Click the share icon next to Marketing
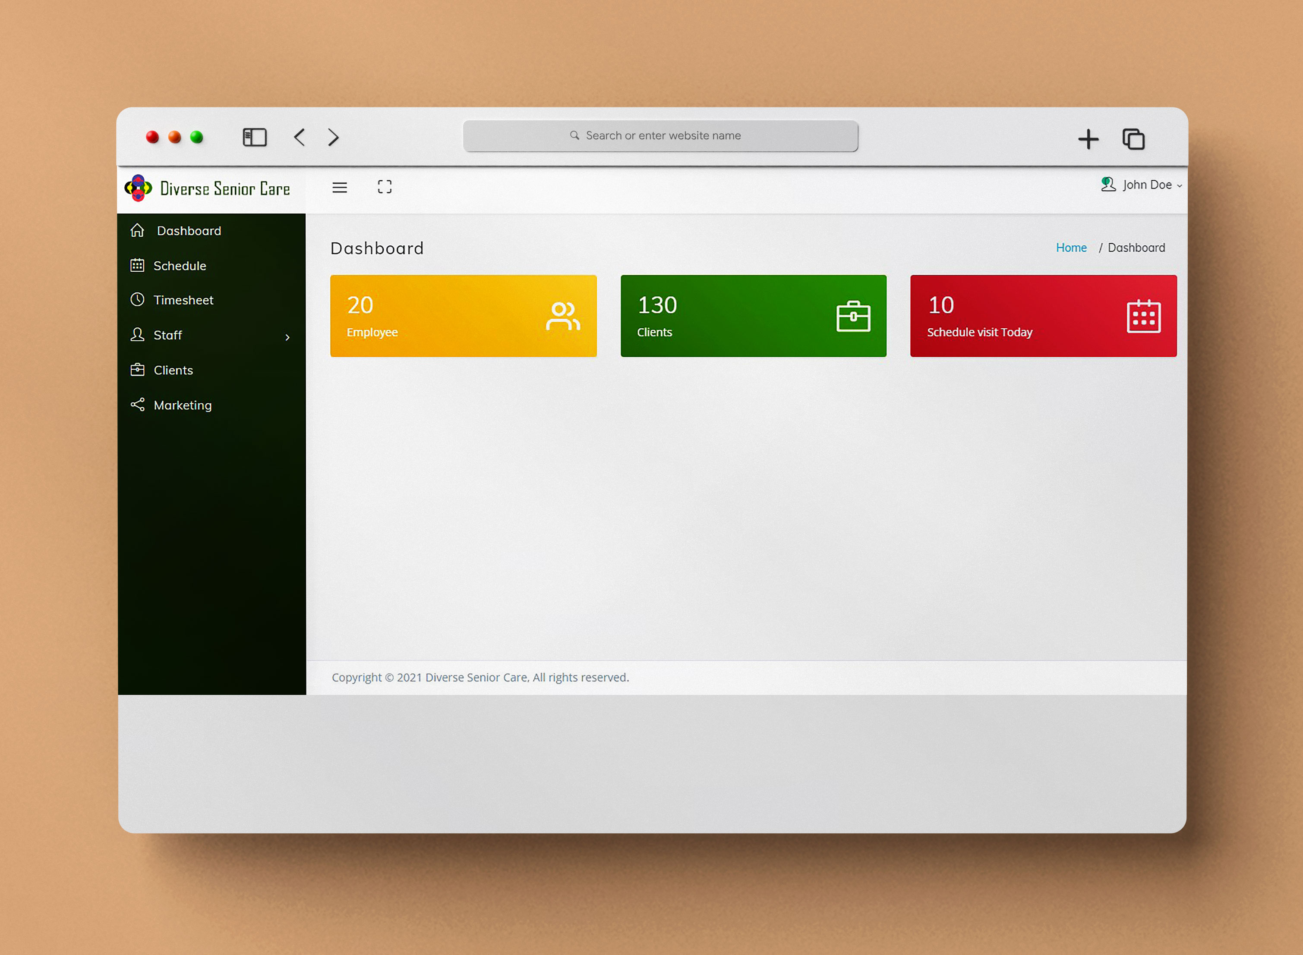The image size is (1303, 955). tap(137, 405)
